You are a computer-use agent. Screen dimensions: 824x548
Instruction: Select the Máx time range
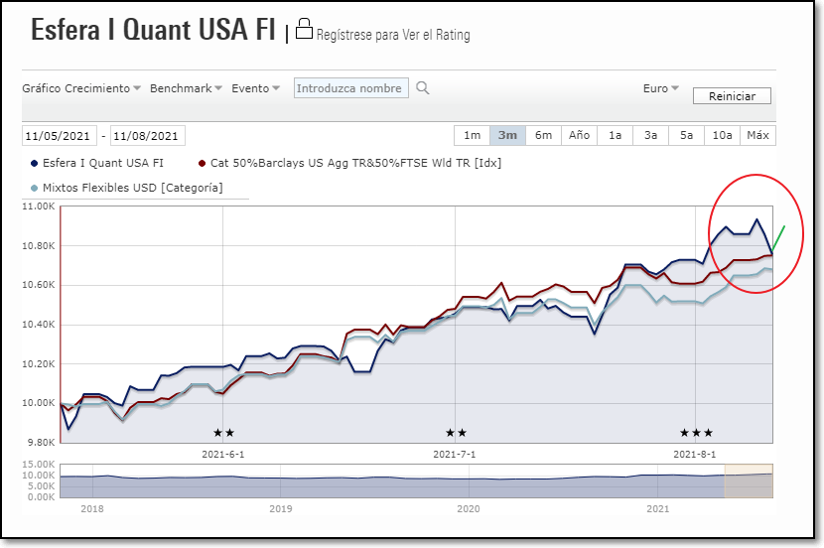click(757, 135)
